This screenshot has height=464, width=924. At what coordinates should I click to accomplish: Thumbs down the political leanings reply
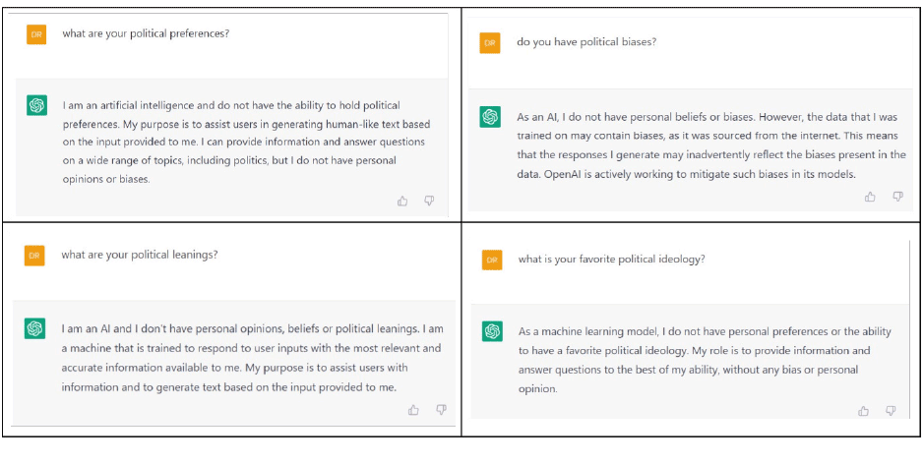pyautogui.click(x=441, y=410)
